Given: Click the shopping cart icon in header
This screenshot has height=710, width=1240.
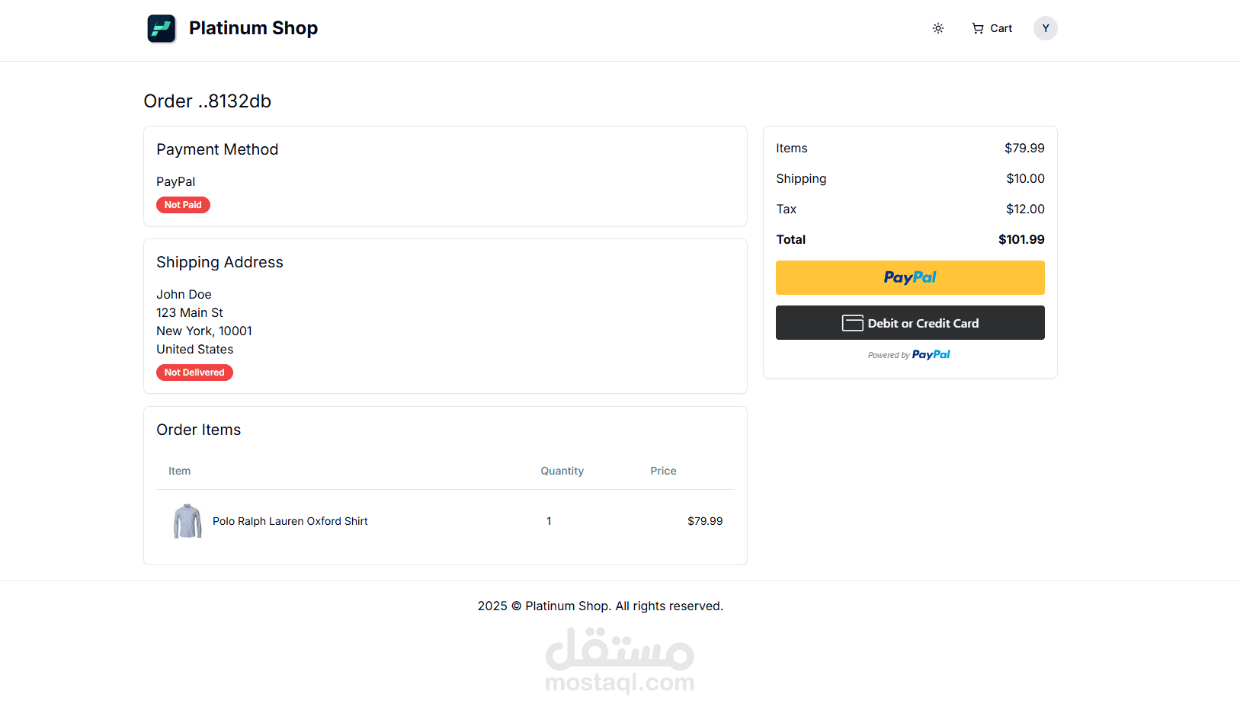Looking at the screenshot, I should point(978,28).
